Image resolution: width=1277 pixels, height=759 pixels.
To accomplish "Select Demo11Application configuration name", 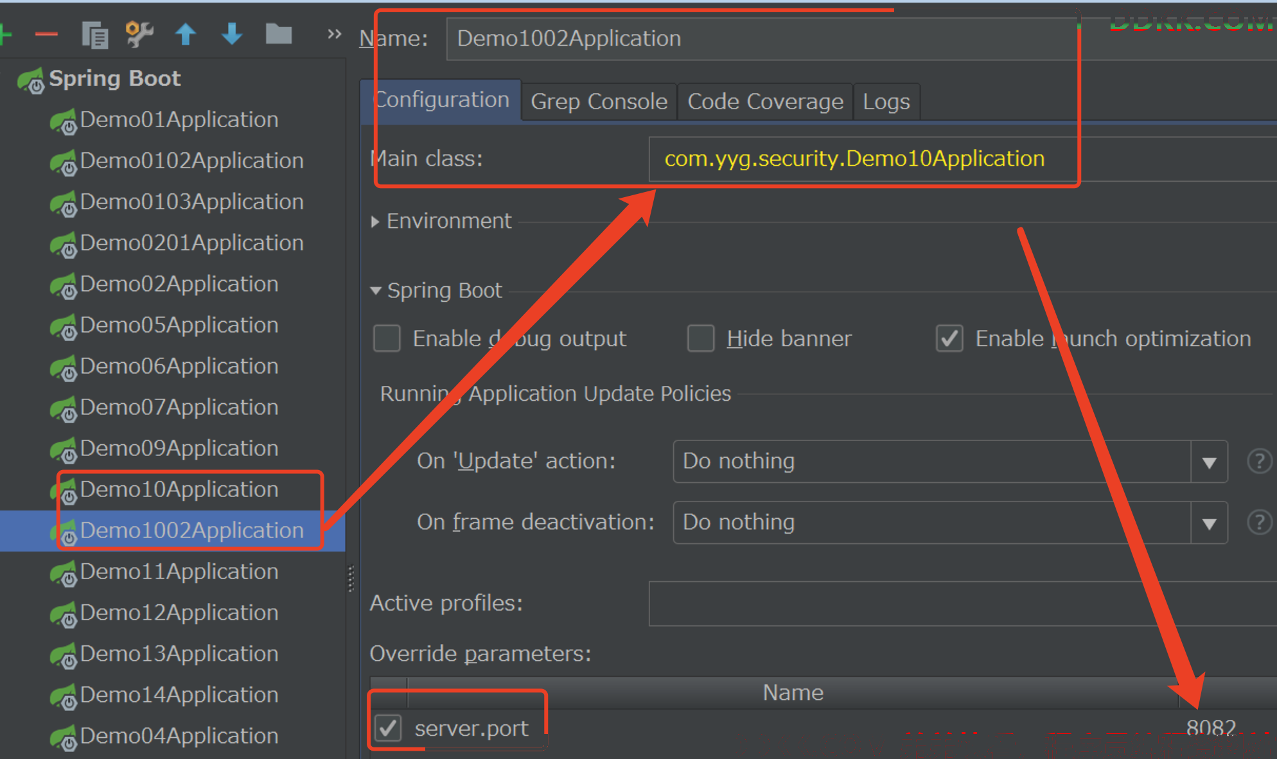I will 179,571.
